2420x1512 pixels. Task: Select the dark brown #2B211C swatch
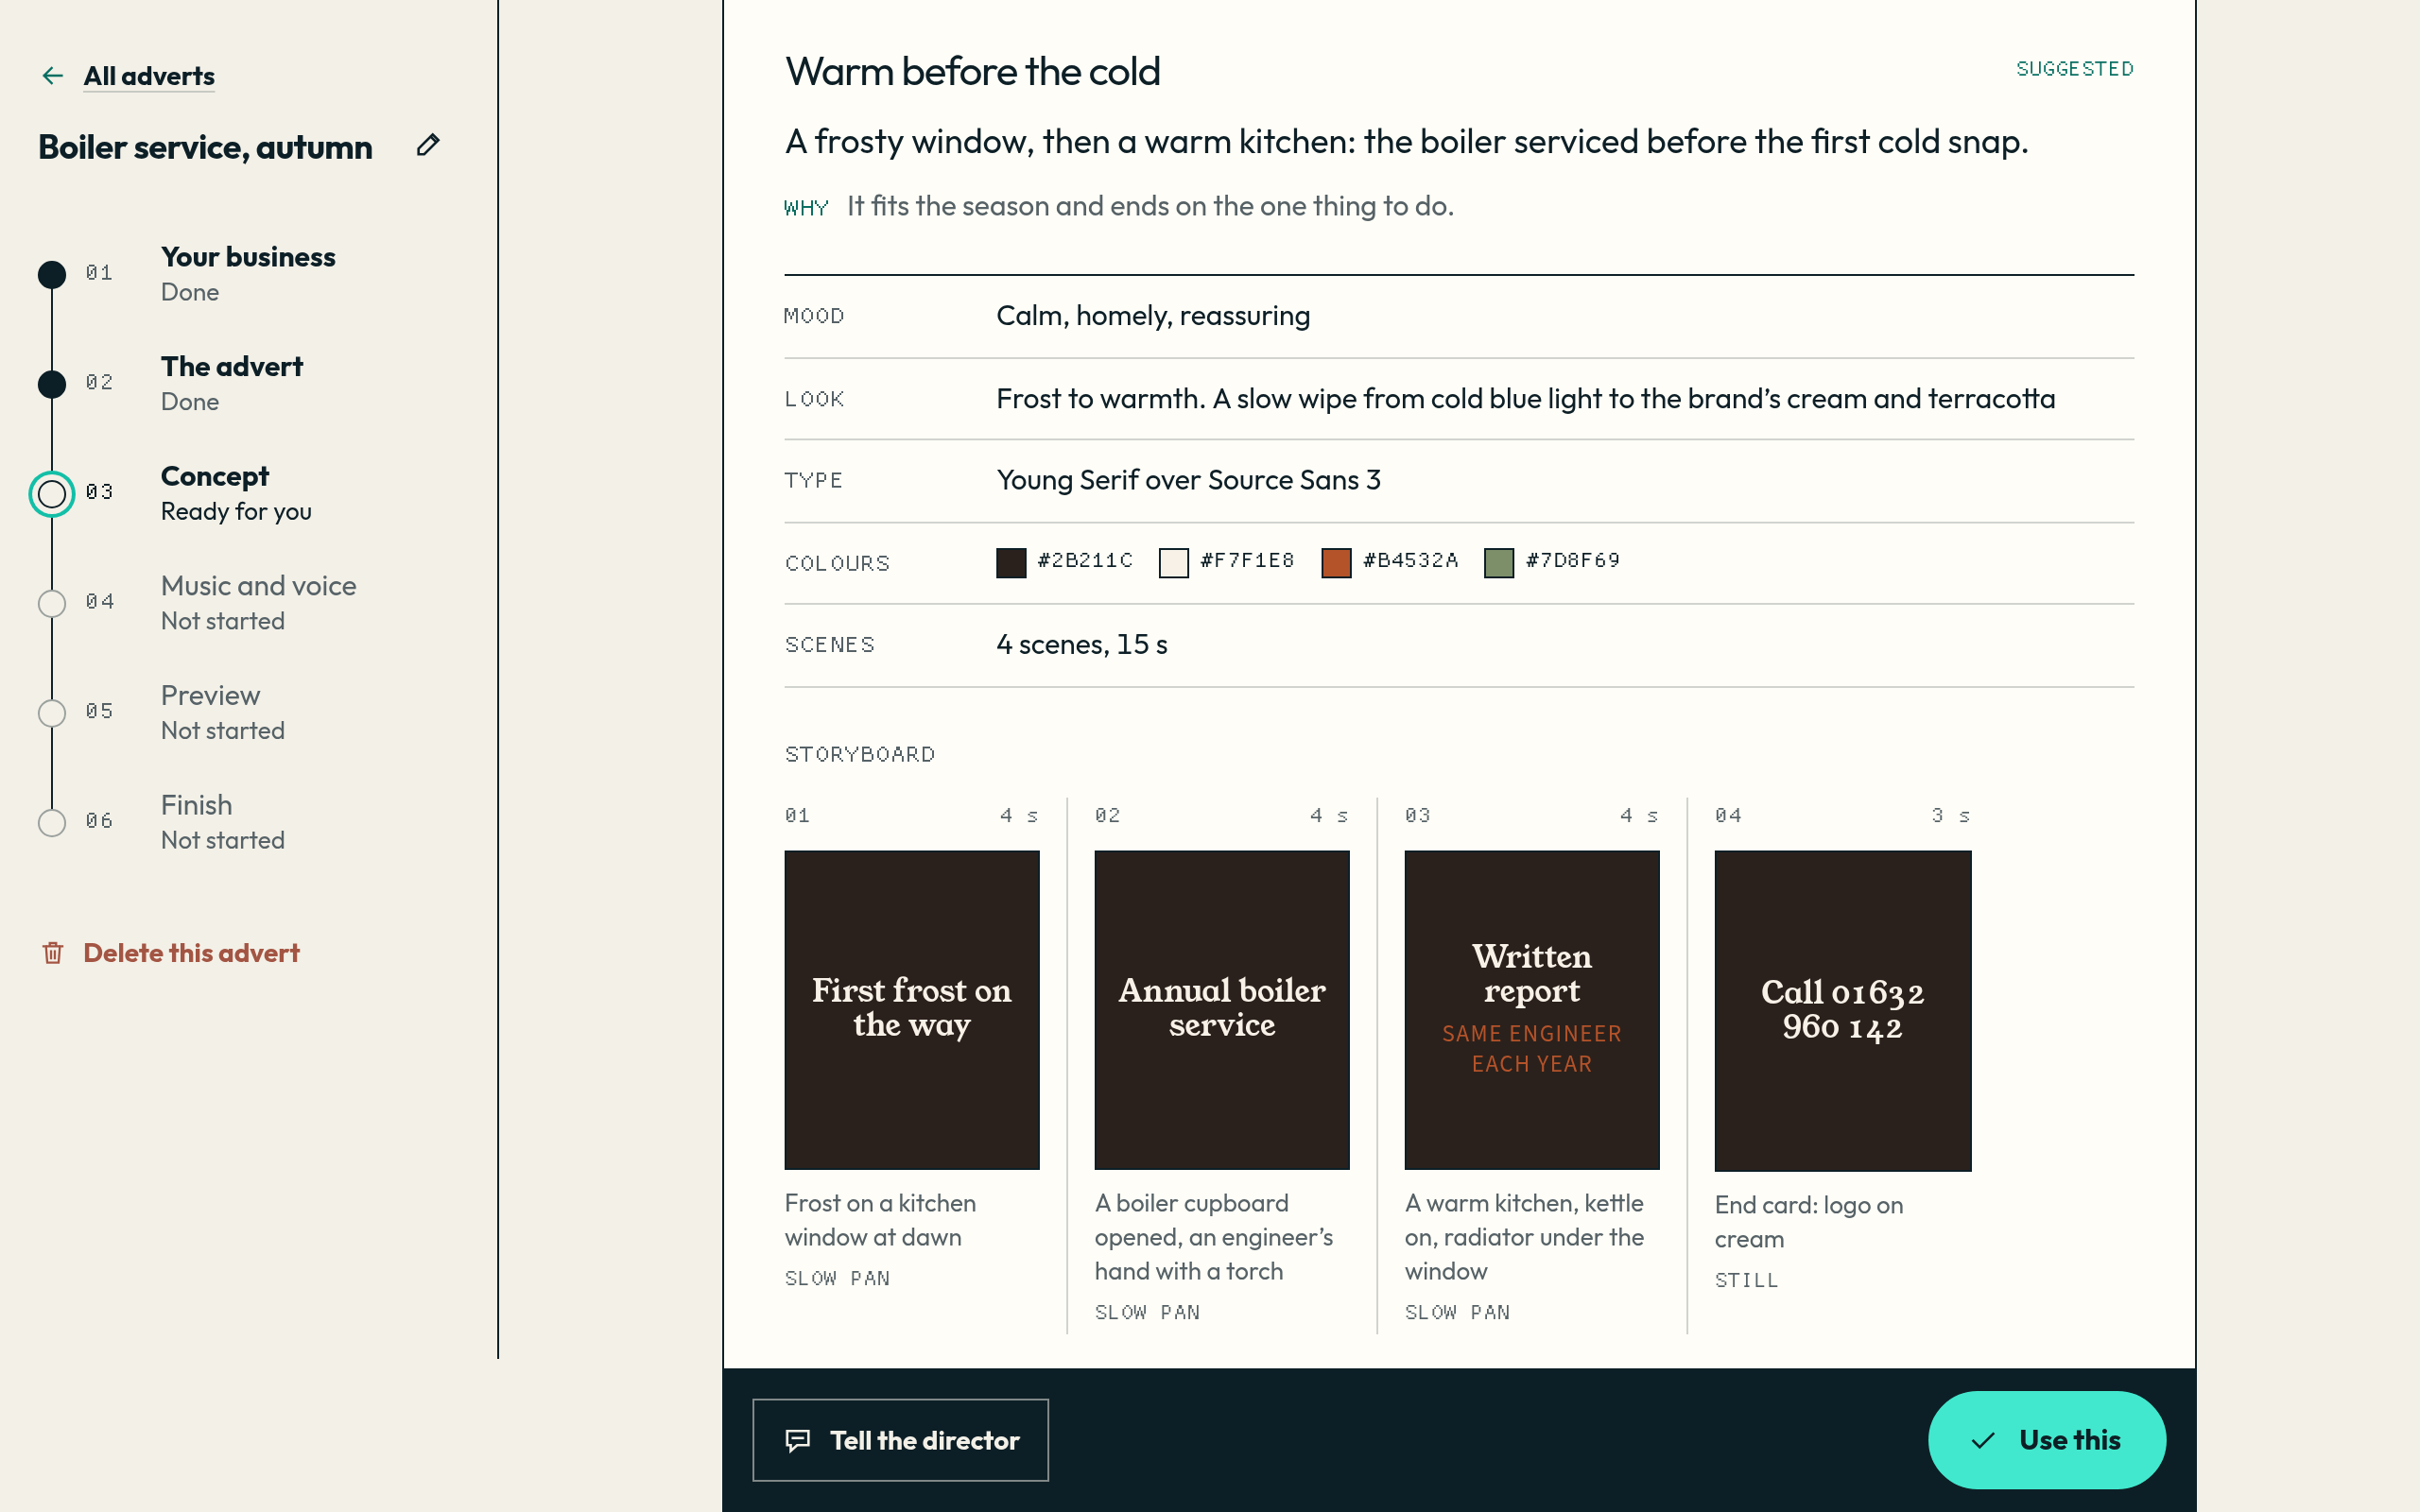coord(1011,562)
